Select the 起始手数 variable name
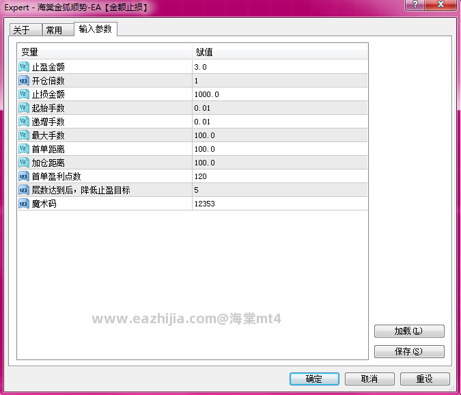Image resolution: width=461 pixels, height=395 pixels. (x=48, y=108)
